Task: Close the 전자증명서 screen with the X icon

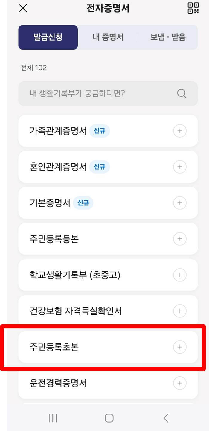Action: (x=22, y=8)
